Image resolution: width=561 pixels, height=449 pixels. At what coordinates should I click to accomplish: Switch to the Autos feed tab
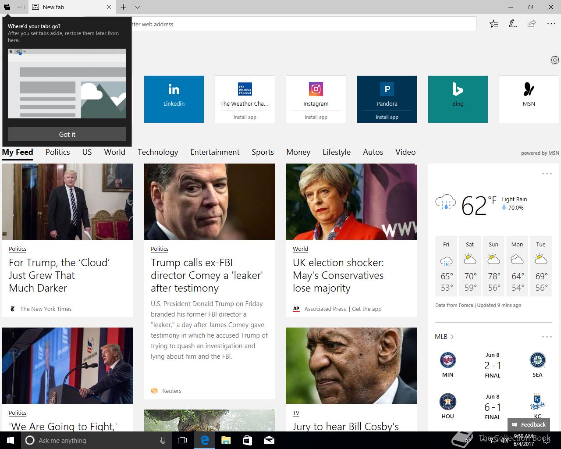pyautogui.click(x=373, y=152)
